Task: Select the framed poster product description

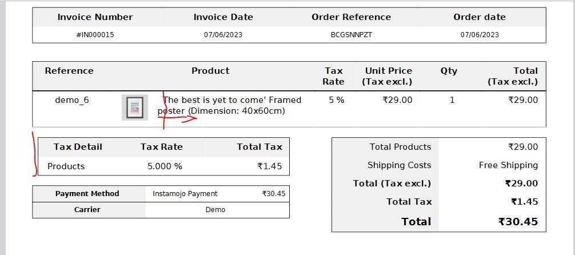Action: [230, 105]
